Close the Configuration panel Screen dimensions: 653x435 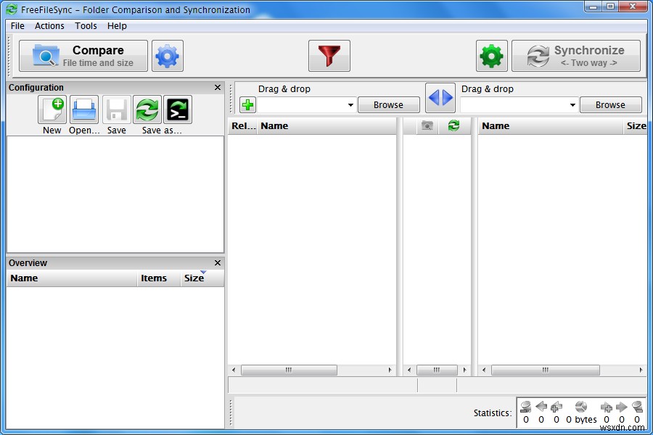click(x=217, y=87)
